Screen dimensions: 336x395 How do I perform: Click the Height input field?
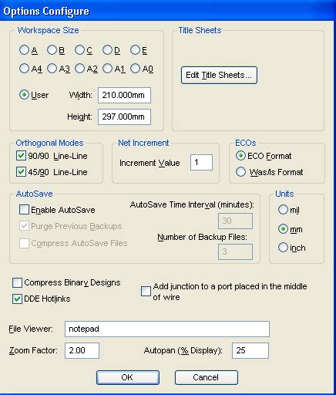click(124, 116)
